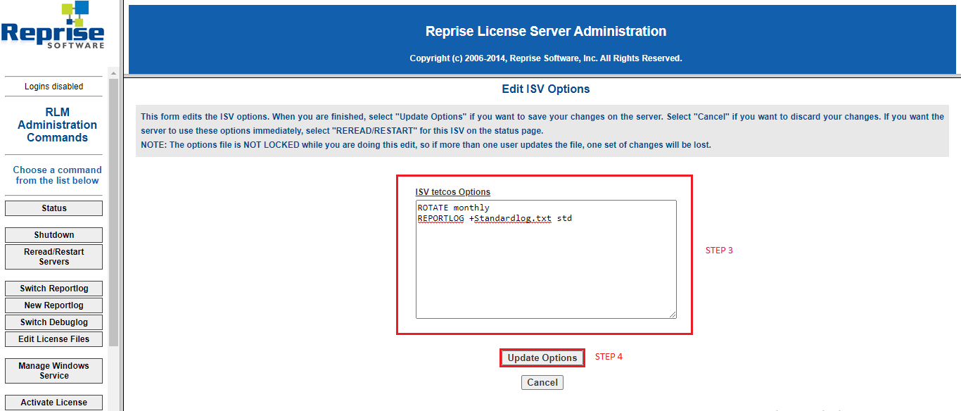Click the 'Edit ISV Options' heading
Image resolution: width=961 pixels, height=411 pixels.
click(x=546, y=89)
